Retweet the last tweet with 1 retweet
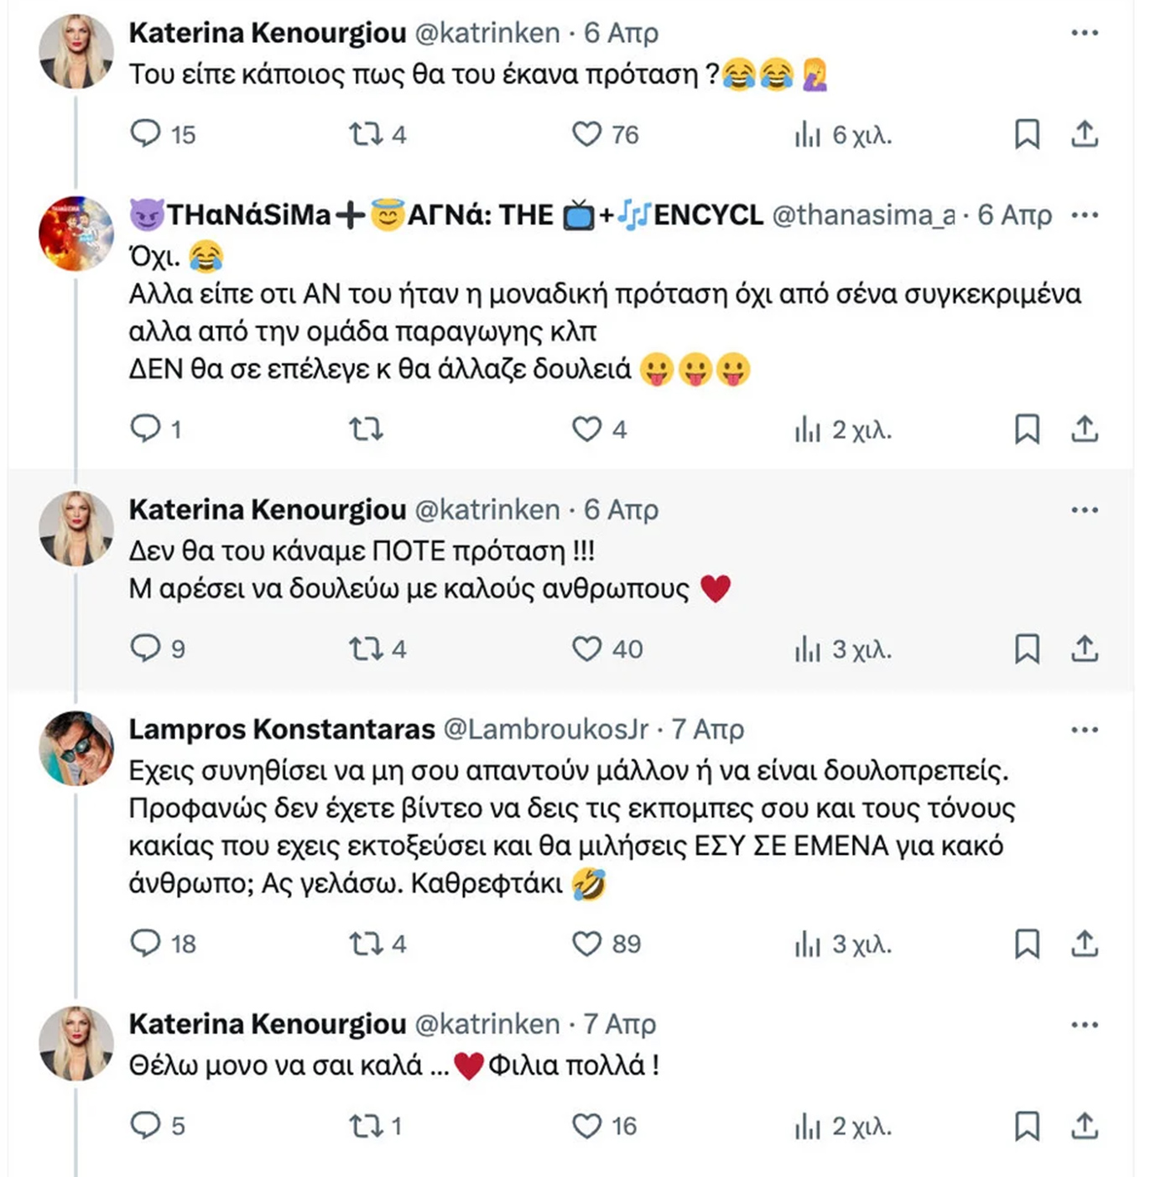Image resolution: width=1166 pixels, height=1177 pixels. [367, 1126]
